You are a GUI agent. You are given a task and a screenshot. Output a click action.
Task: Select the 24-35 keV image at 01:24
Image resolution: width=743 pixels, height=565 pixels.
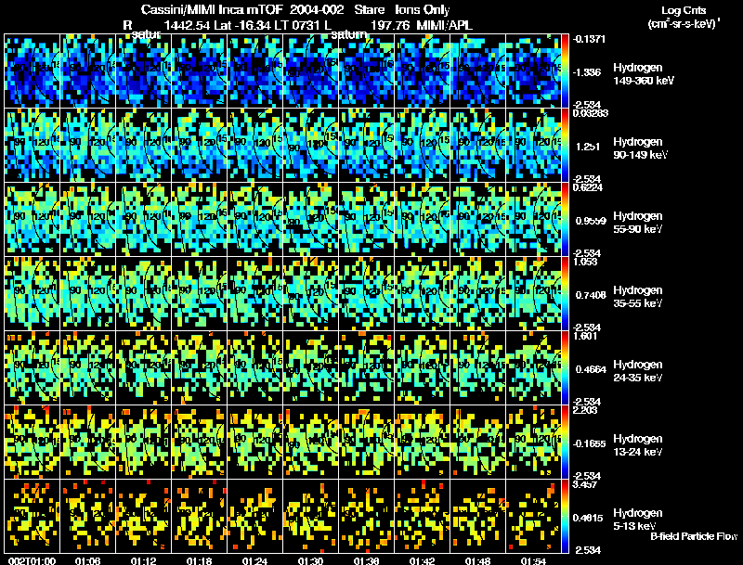click(x=254, y=367)
